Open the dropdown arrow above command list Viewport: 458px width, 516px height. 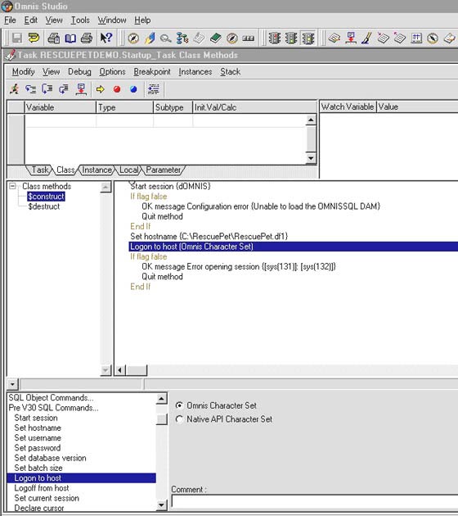click(12, 383)
